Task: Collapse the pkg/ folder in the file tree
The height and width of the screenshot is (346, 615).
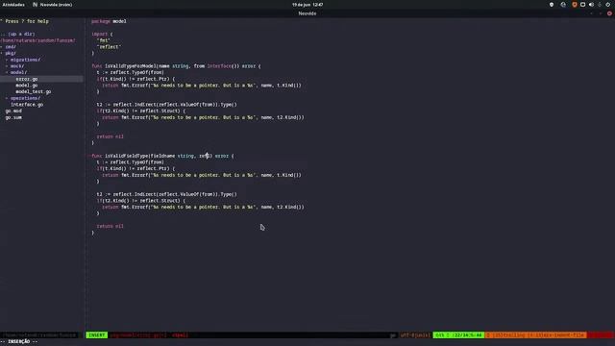Action: [x=11, y=54]
